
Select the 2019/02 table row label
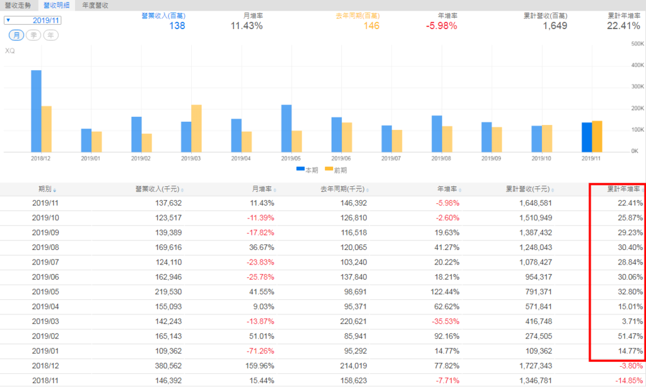[45, 336]
